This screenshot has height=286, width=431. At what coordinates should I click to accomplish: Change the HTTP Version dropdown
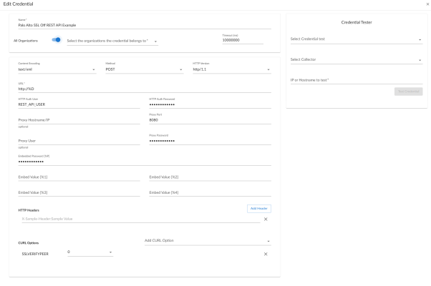231,70
